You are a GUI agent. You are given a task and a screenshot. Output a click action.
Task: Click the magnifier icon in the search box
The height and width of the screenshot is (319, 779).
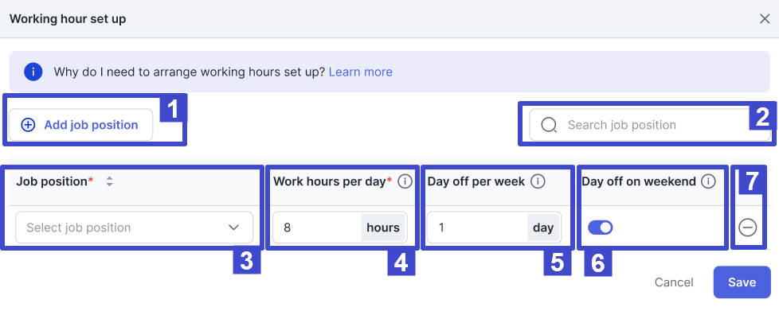click(549, 125)
